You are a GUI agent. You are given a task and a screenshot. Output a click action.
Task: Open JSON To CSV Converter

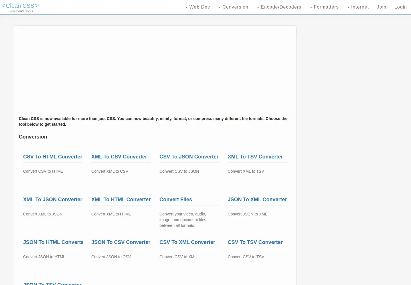(121, 242)
